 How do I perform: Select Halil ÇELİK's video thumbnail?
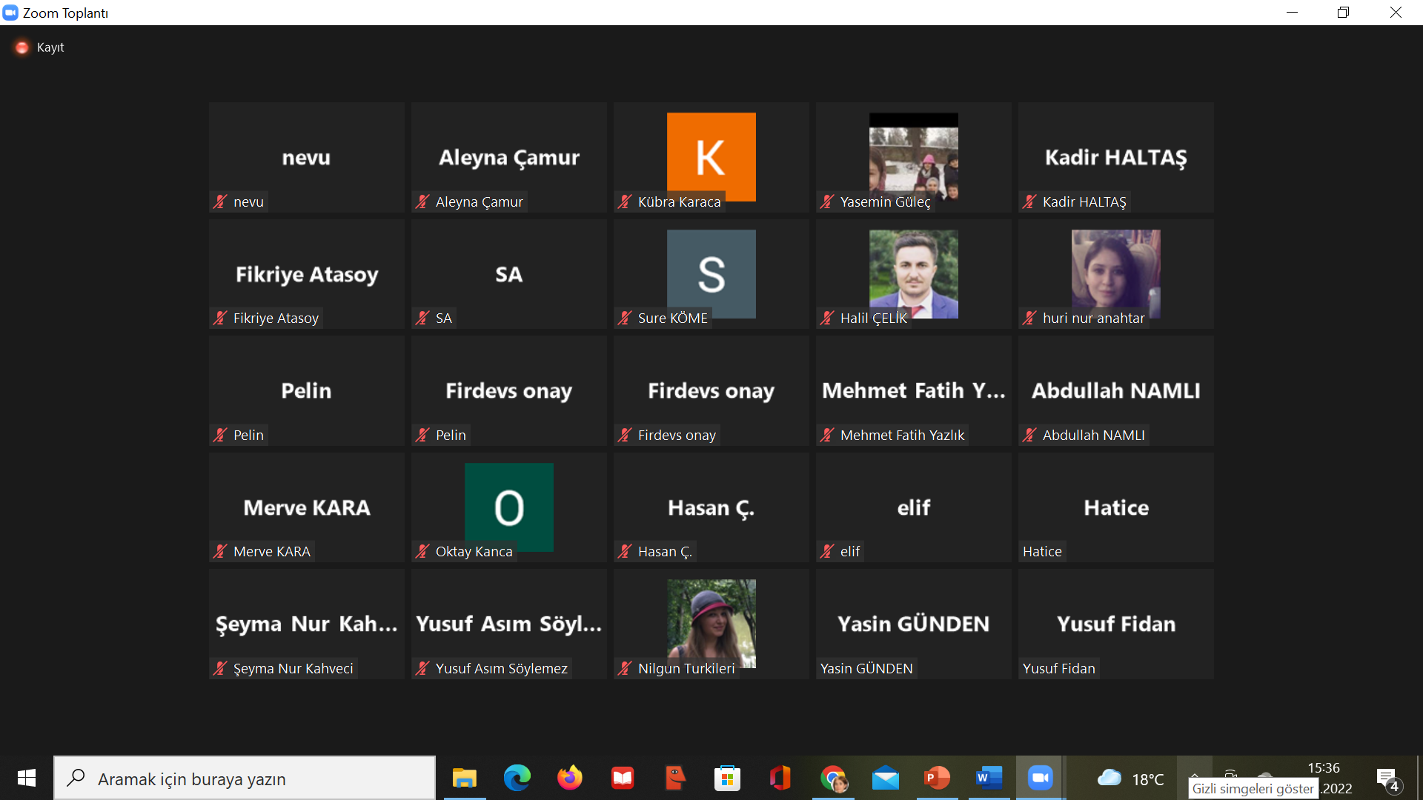point(913,273)
